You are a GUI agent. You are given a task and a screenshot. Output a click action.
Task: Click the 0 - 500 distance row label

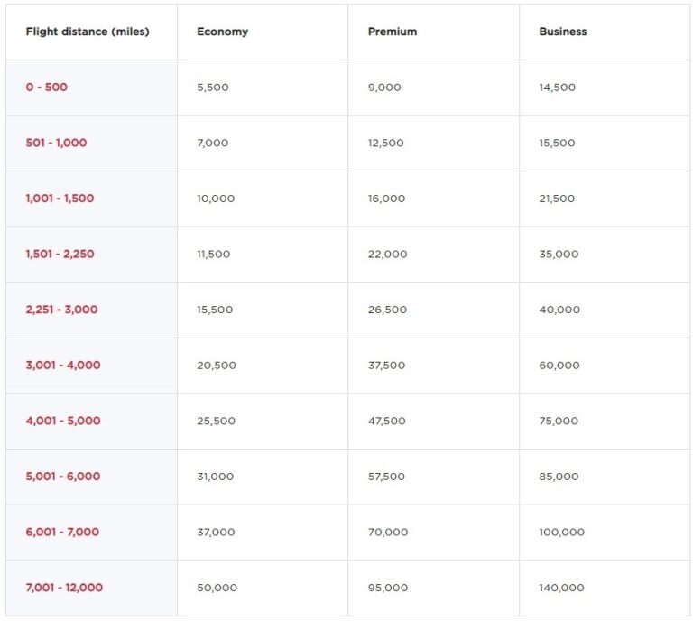47,88
